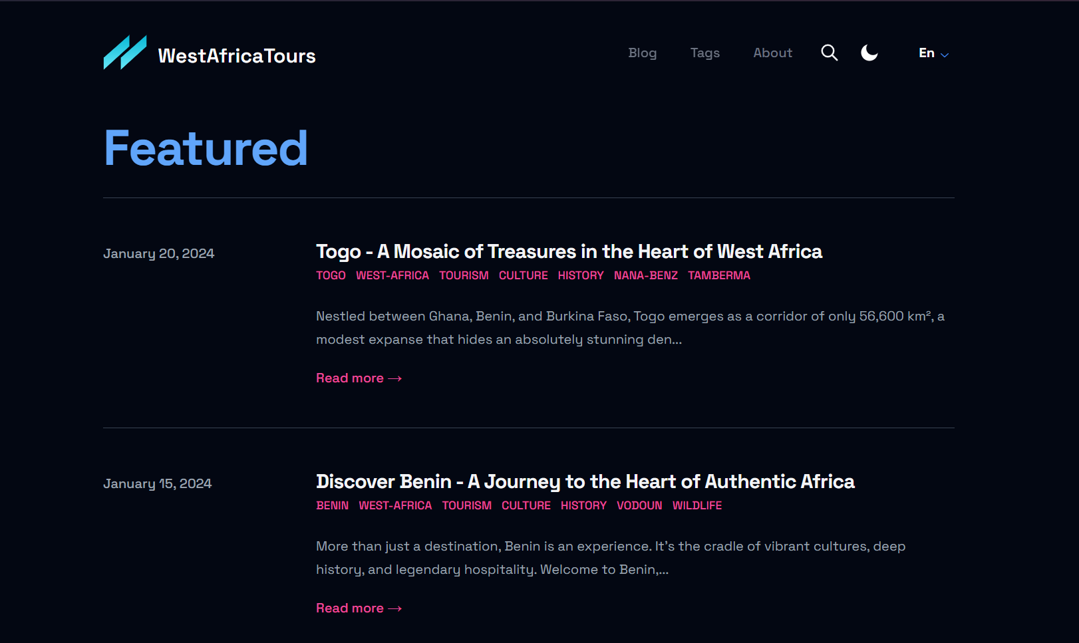Open the Discover Benin article title
This screenshot has height=643, width=1079.
pos(585,481)
